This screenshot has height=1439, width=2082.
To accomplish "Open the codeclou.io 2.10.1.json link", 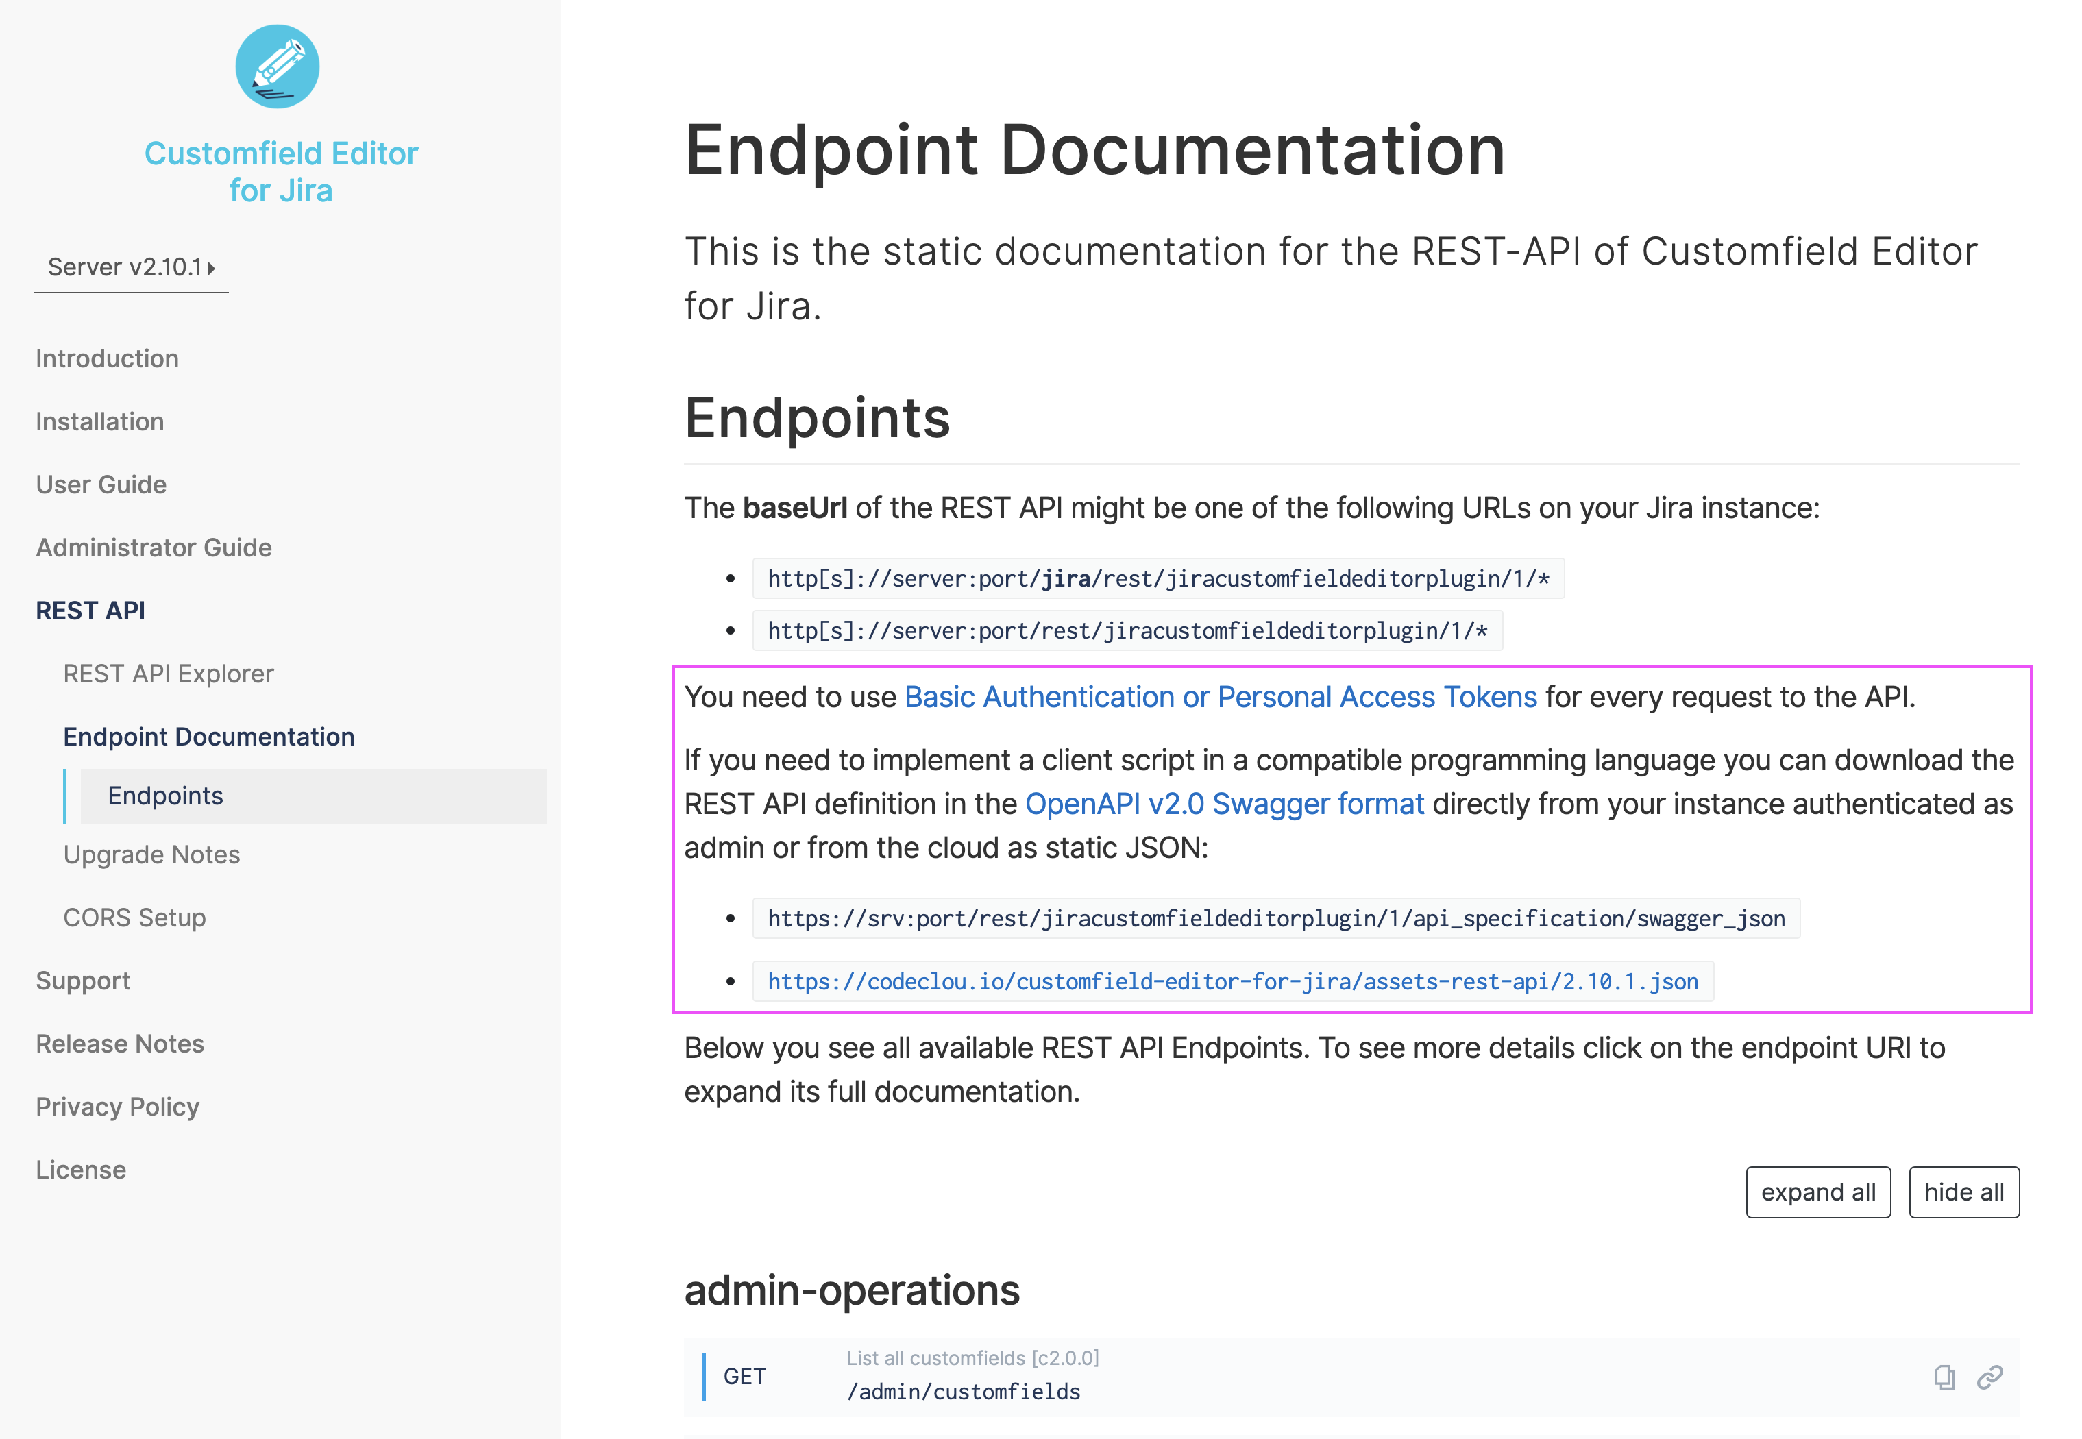I will point(1233,981).
